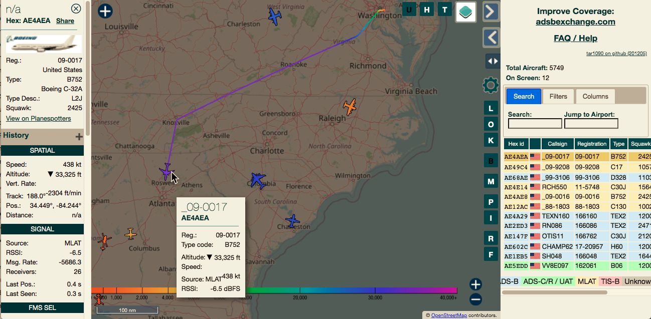
Task: Toggle the L map button
Action: point(491,108)
